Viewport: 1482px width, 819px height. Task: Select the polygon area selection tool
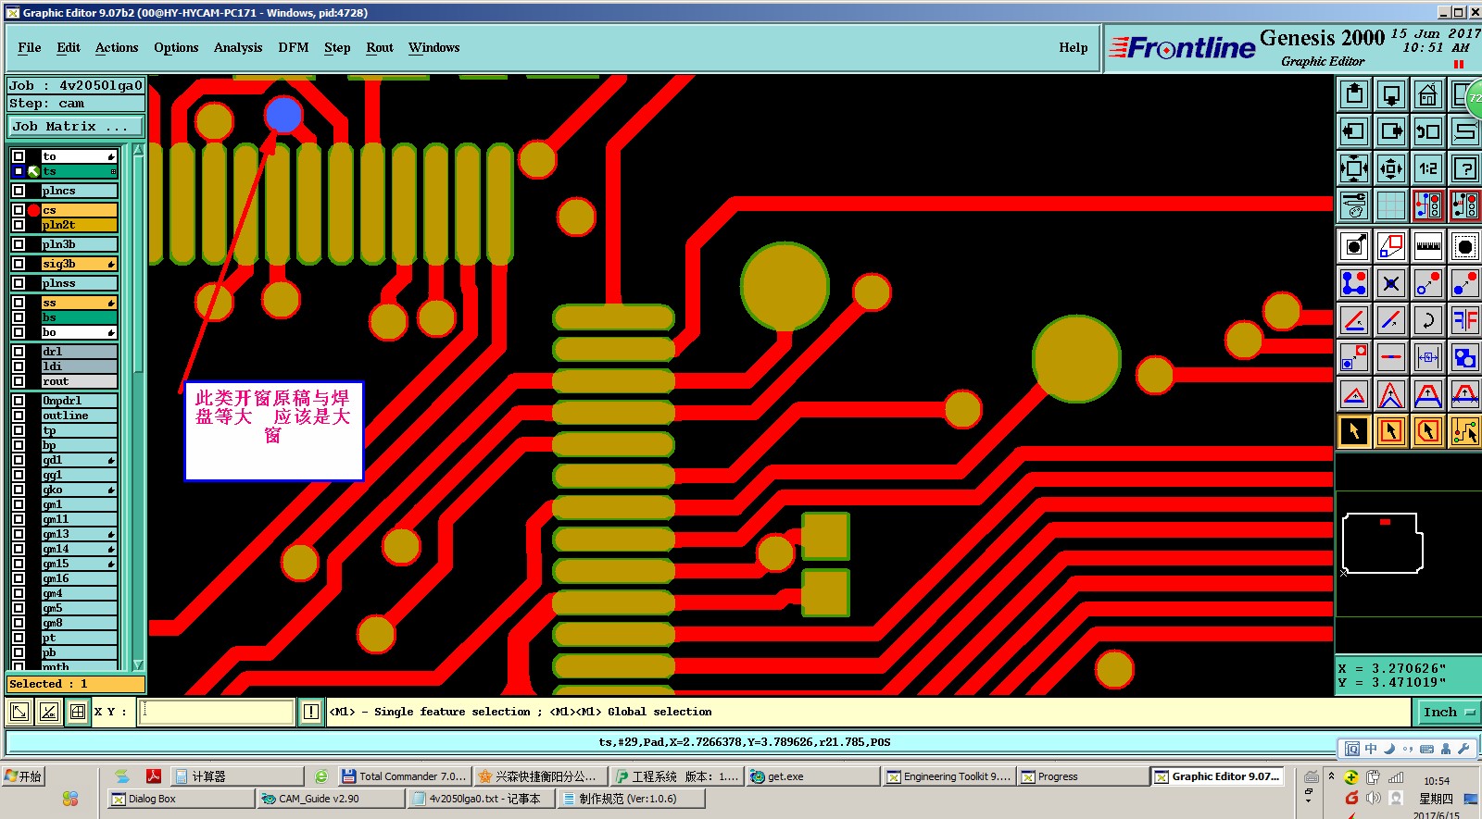pos(1428,431)
